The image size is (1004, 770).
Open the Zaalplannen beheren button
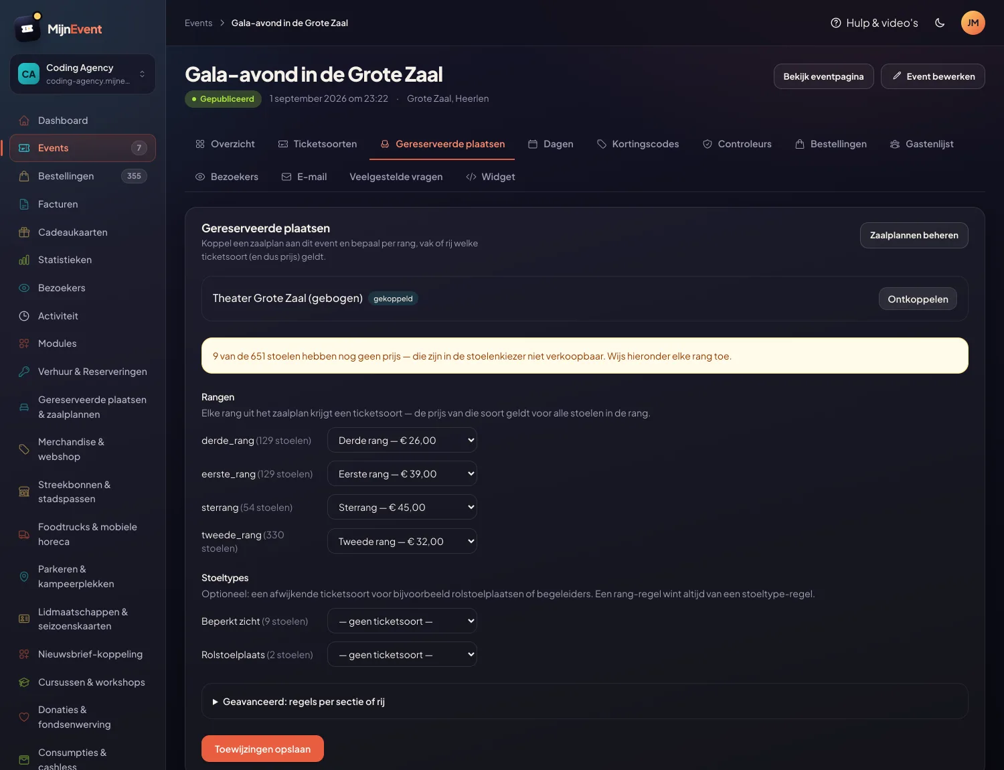click(x=914, y=235)
